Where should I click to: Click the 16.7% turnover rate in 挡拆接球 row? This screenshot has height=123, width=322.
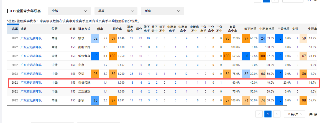(312, 83)
